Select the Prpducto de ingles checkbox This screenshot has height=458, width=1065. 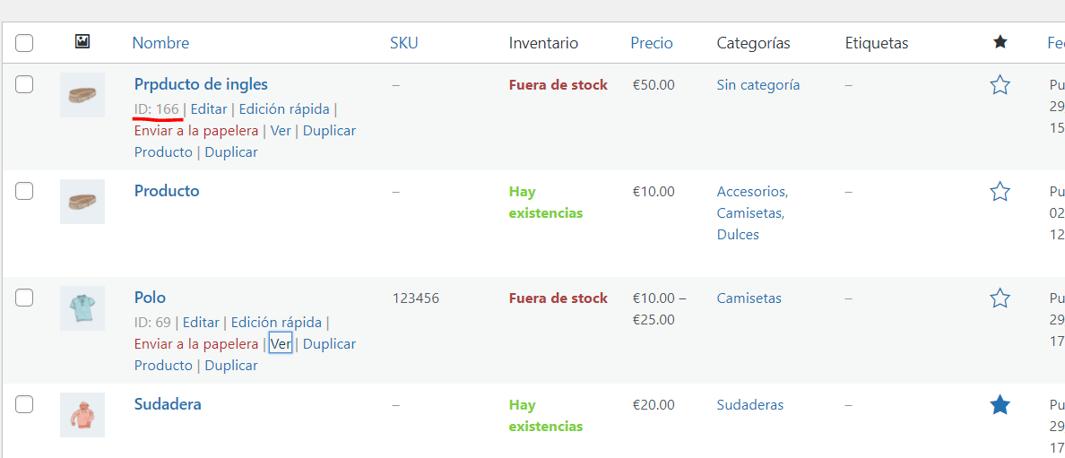pos(24,84)
